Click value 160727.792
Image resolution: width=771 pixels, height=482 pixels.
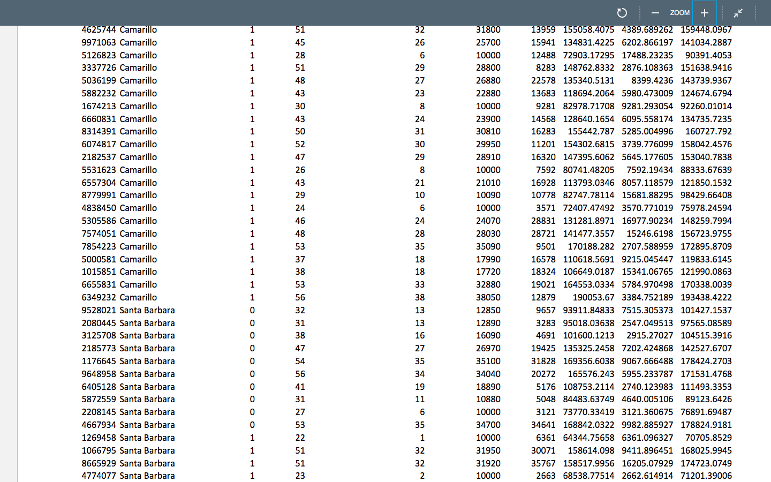[x=708, y=131]
